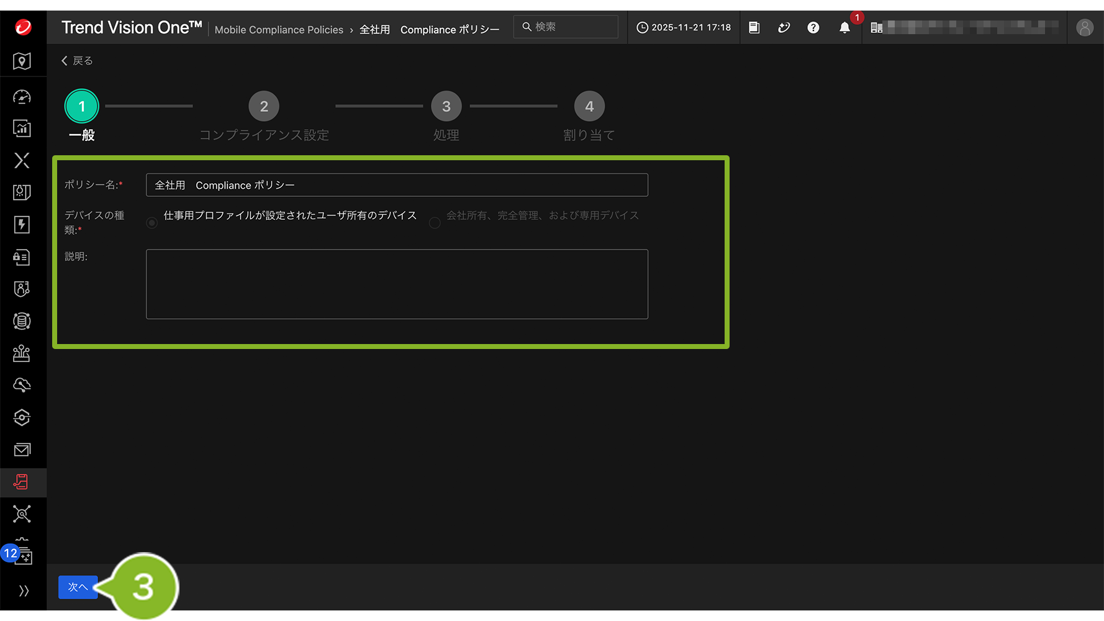The width and height of the screenshot is (1104, 621).
Task: Click the Trend Micro logo icon
Action: pos(23,27)
